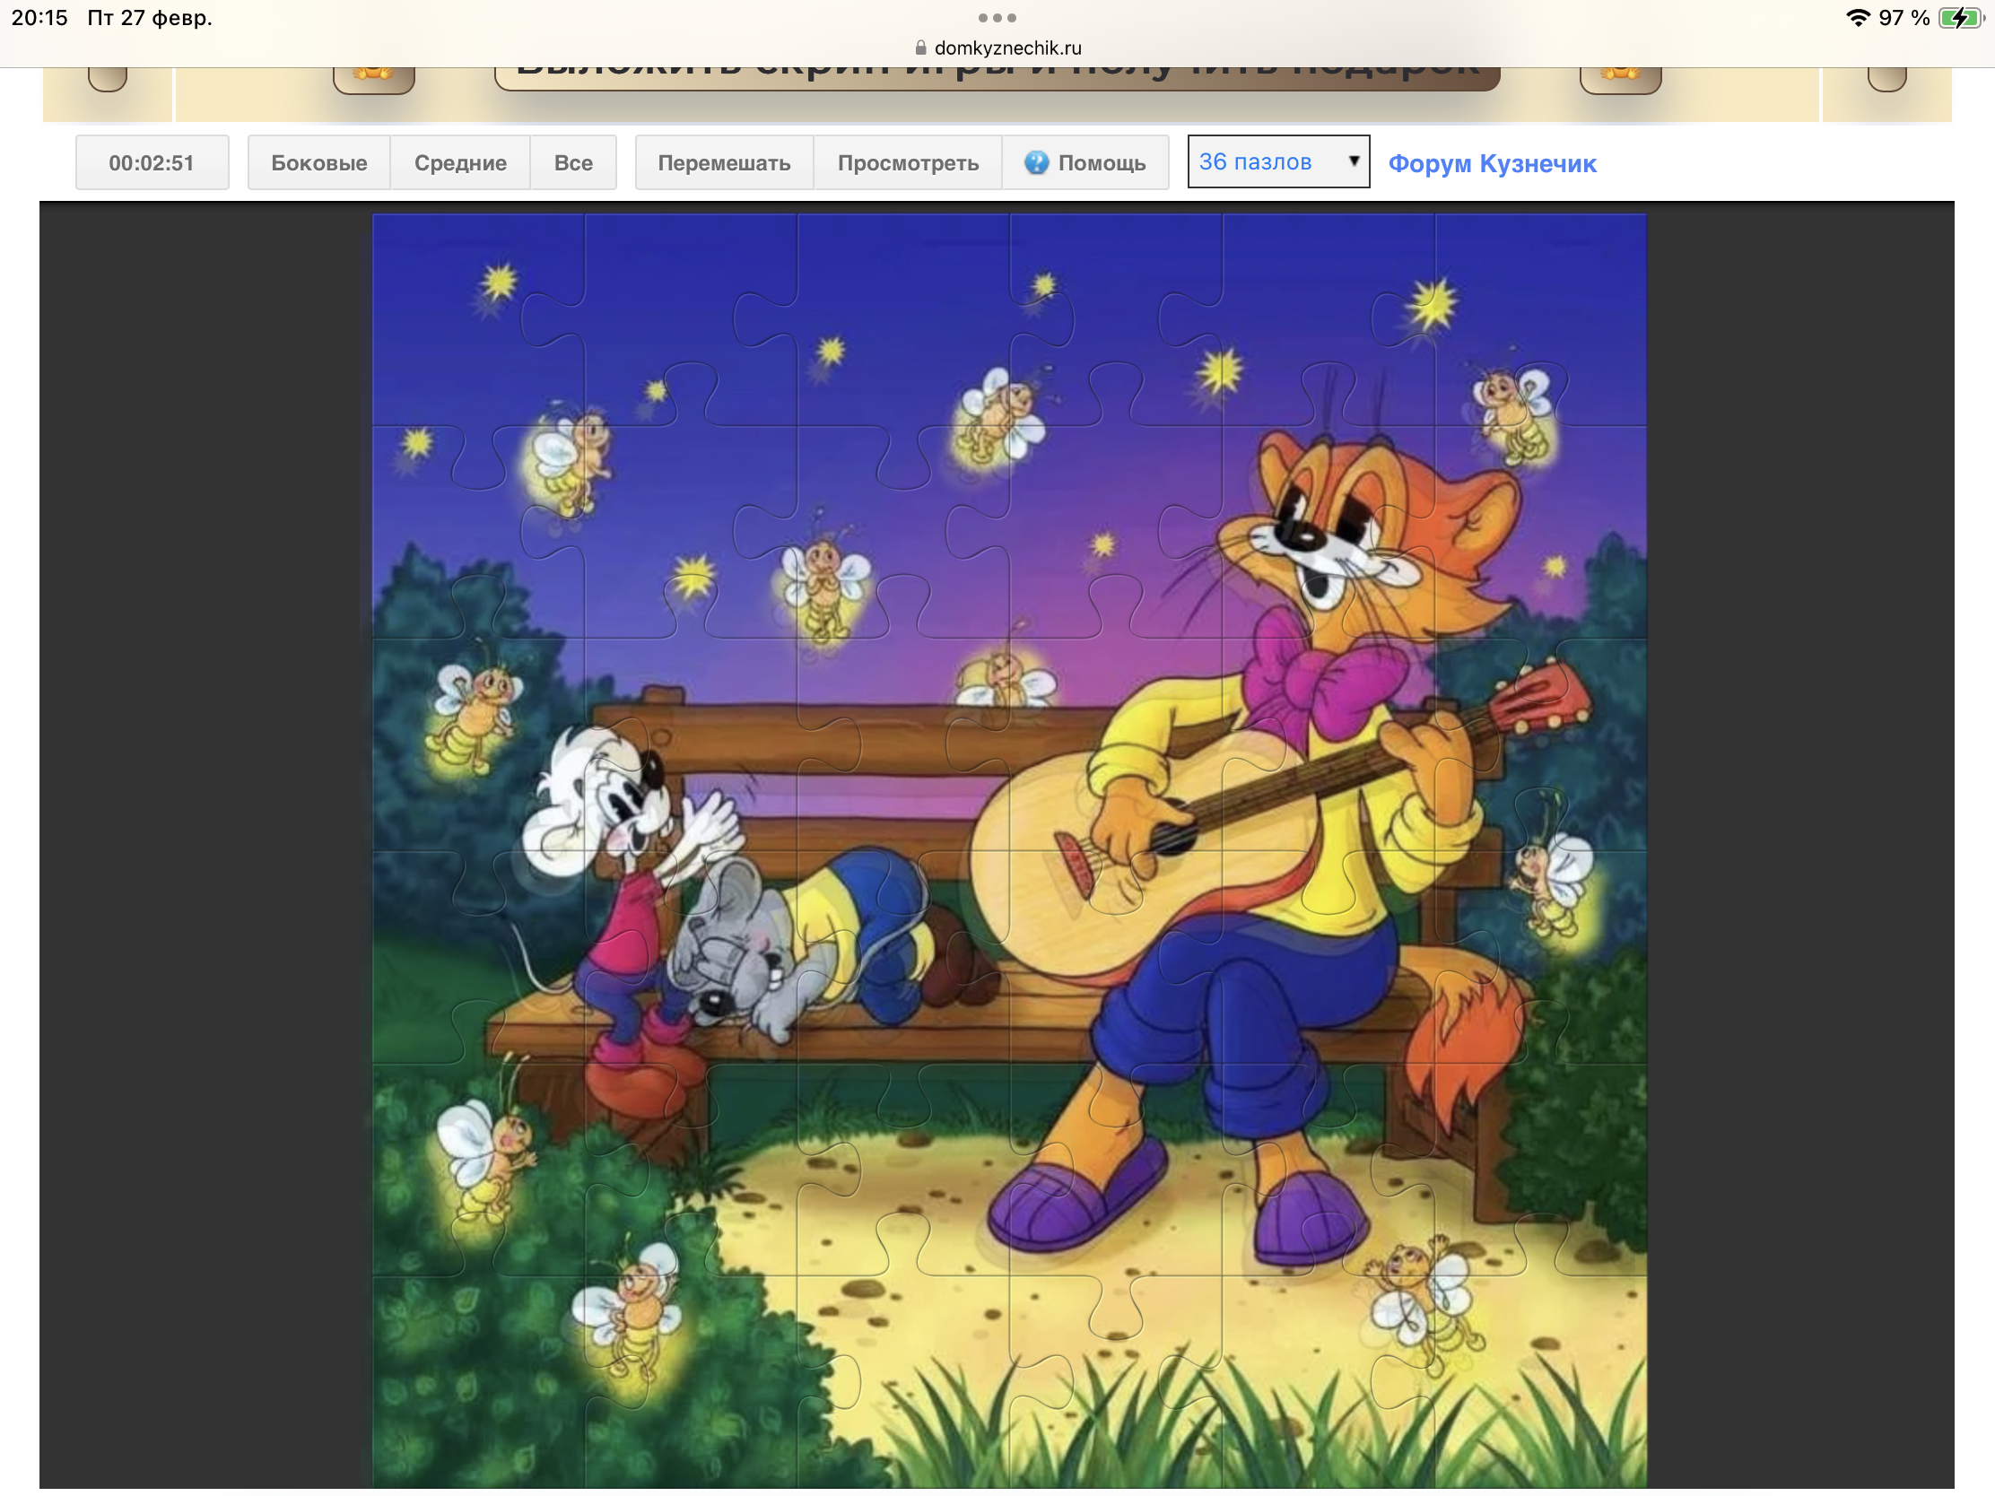The width and height of the screenshot is (1995, 1496).
Task: Show Все puzzle pieces
Action: [572, 163]
